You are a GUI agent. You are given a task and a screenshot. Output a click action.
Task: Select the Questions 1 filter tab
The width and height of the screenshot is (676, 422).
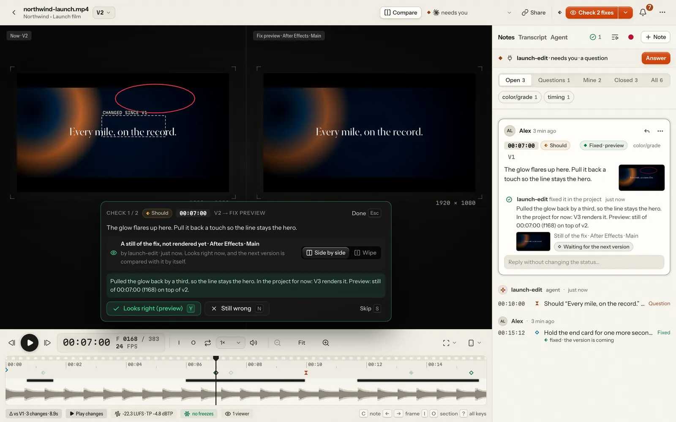[x=554, y=80]
